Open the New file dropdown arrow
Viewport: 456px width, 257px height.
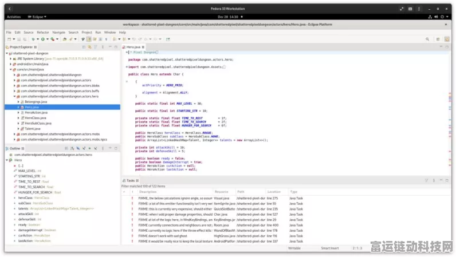tap(14, 39)
